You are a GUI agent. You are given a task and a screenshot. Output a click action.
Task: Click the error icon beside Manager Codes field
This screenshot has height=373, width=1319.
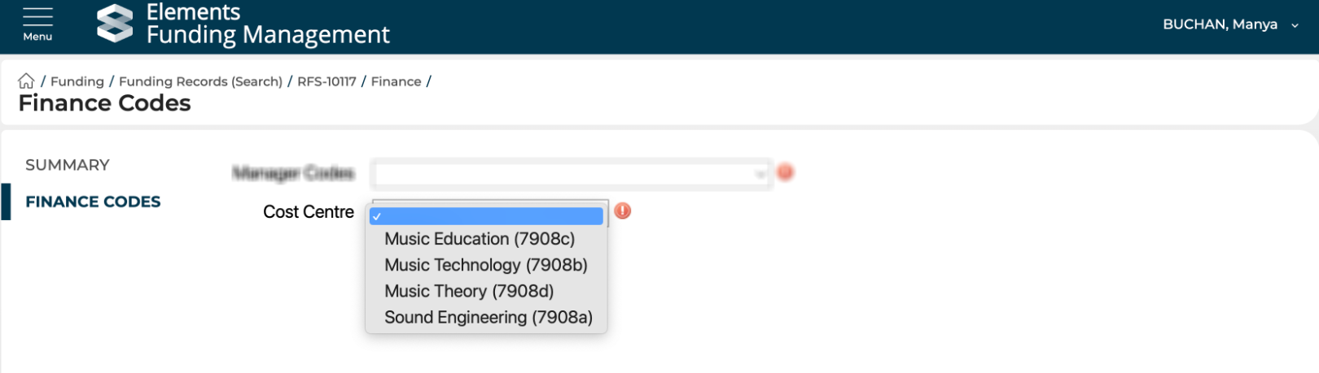[x=785, y=172]
